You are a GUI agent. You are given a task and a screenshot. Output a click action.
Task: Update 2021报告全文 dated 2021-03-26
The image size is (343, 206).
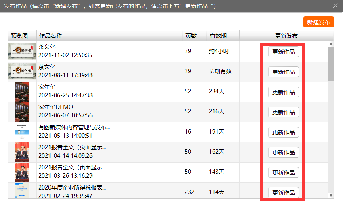[283, 173]
